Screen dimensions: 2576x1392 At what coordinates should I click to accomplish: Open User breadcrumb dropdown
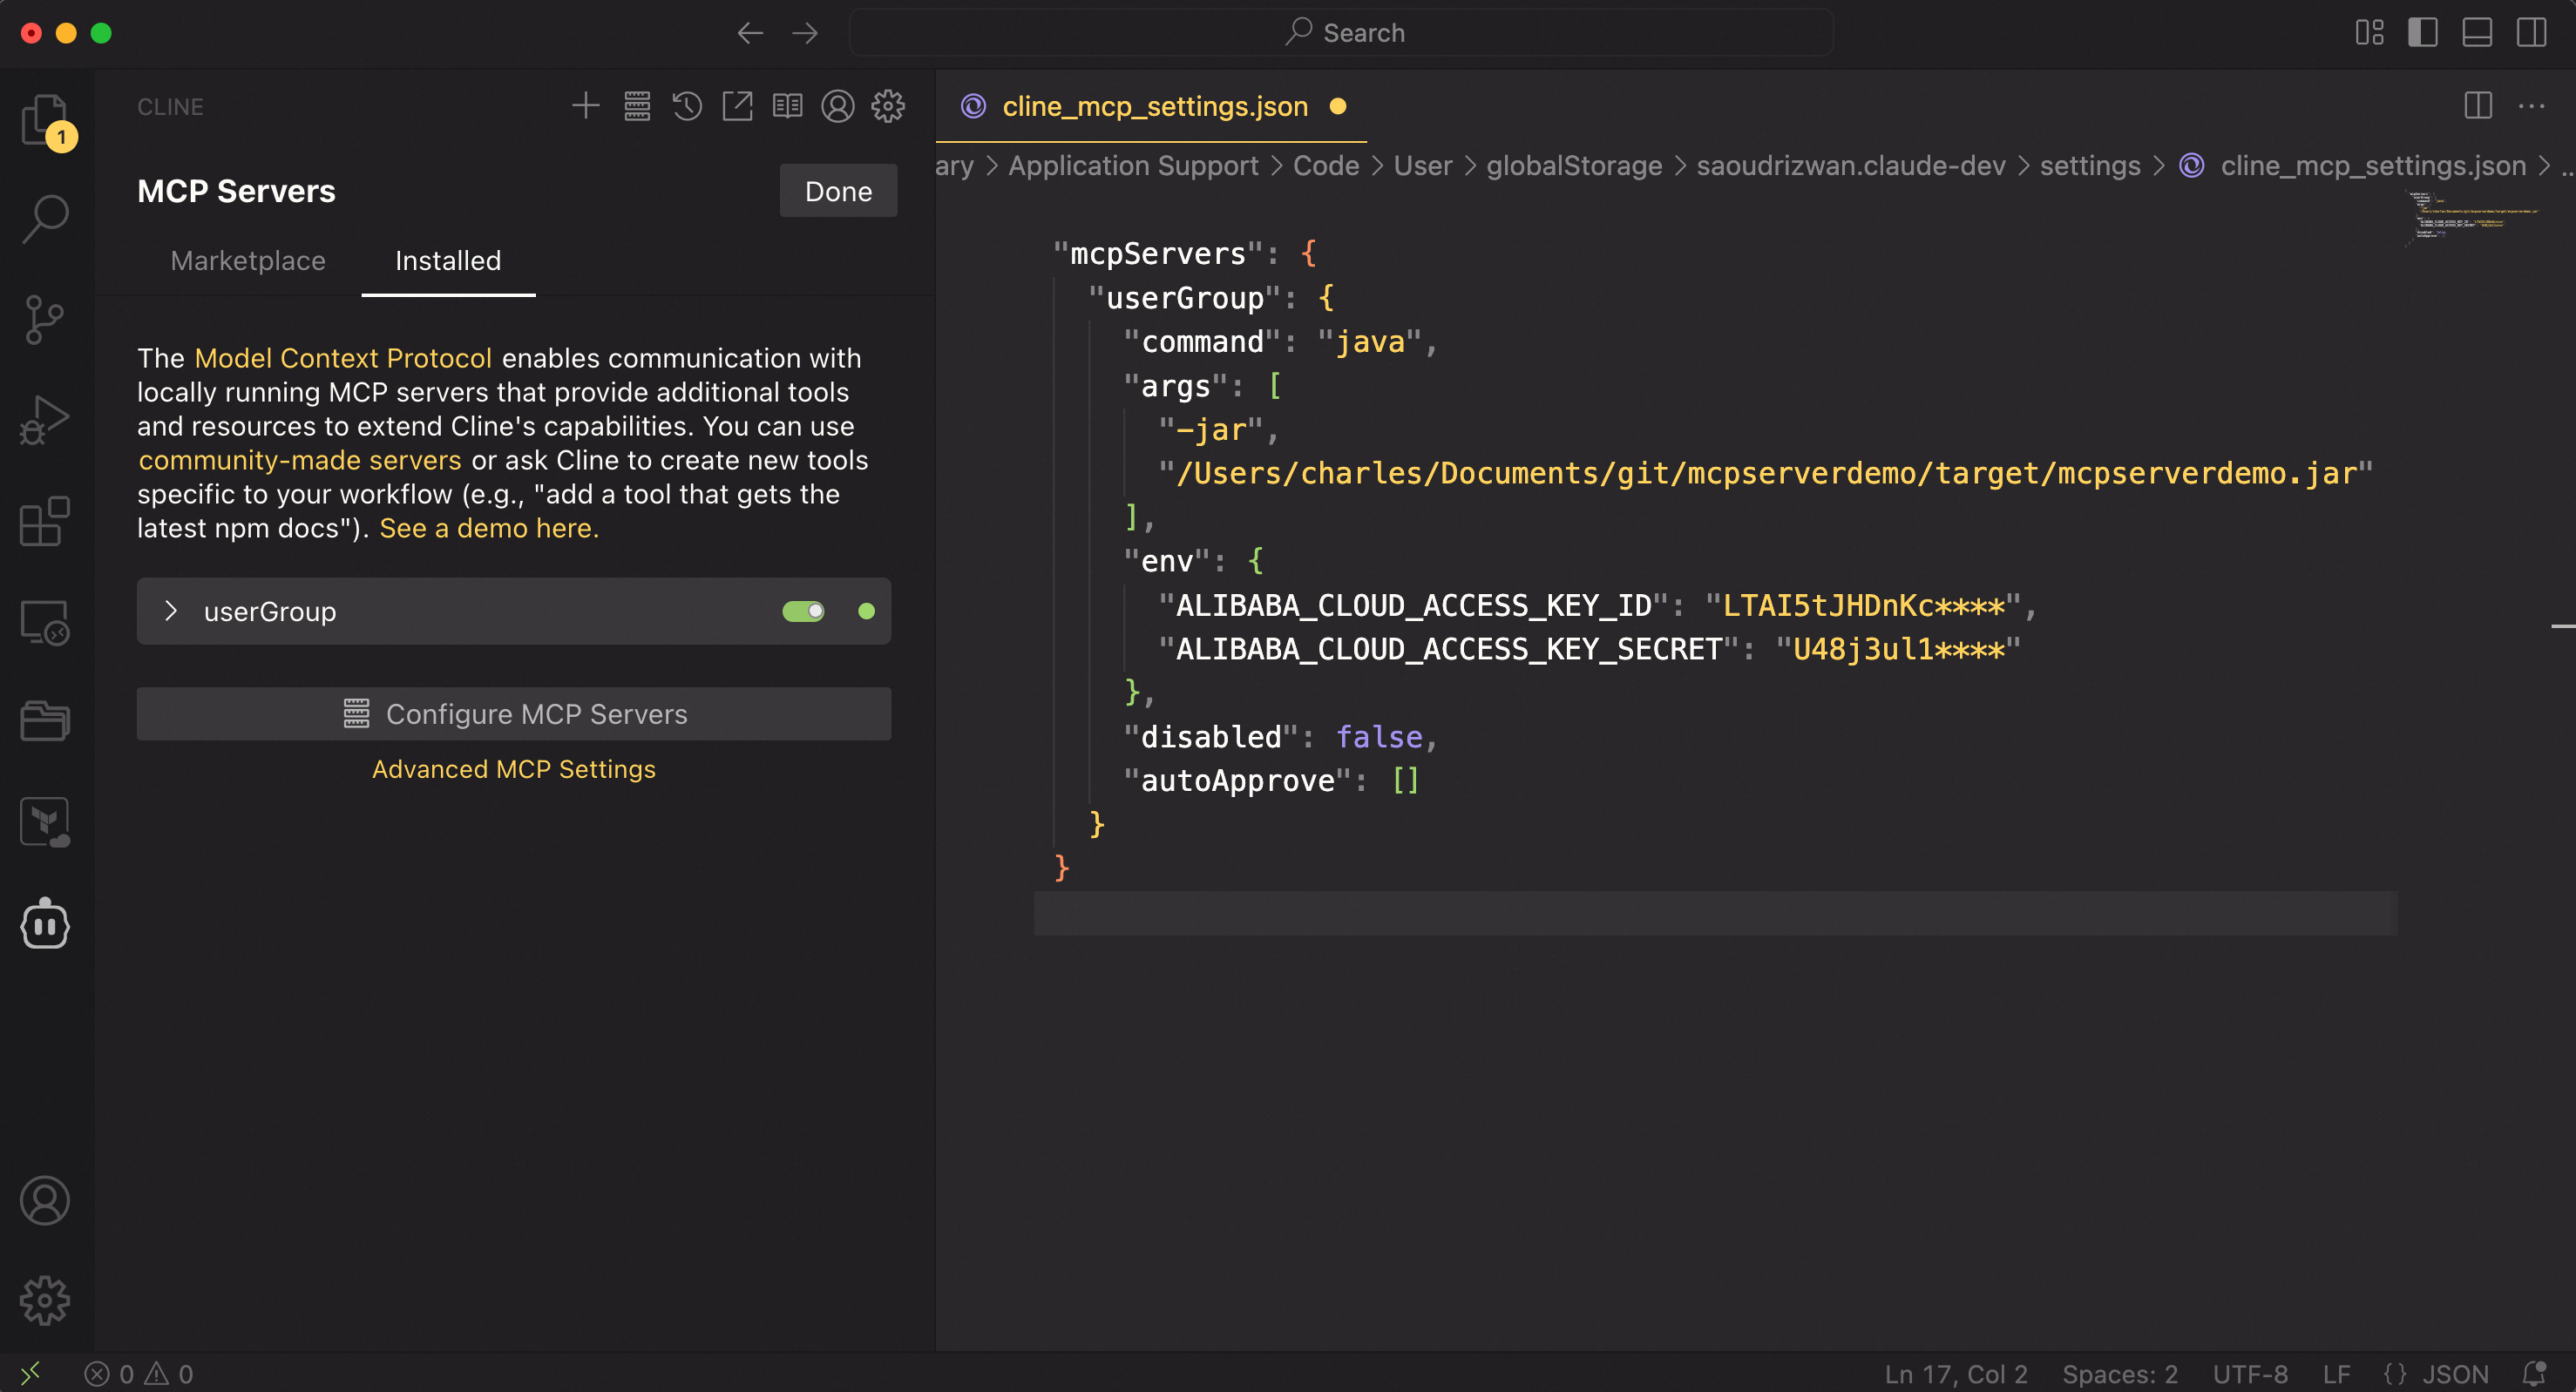point(1422,166)
